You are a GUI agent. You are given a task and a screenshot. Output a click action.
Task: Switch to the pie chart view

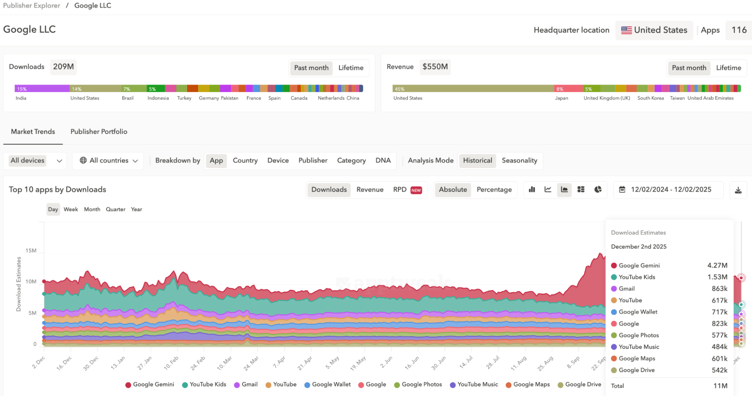[597, 190]
